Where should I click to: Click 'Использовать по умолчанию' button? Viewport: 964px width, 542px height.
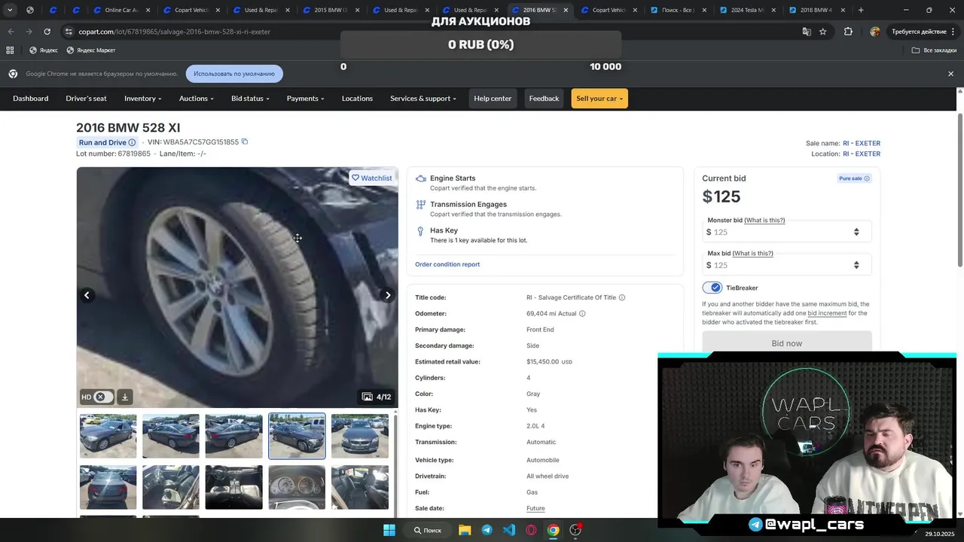234,74
